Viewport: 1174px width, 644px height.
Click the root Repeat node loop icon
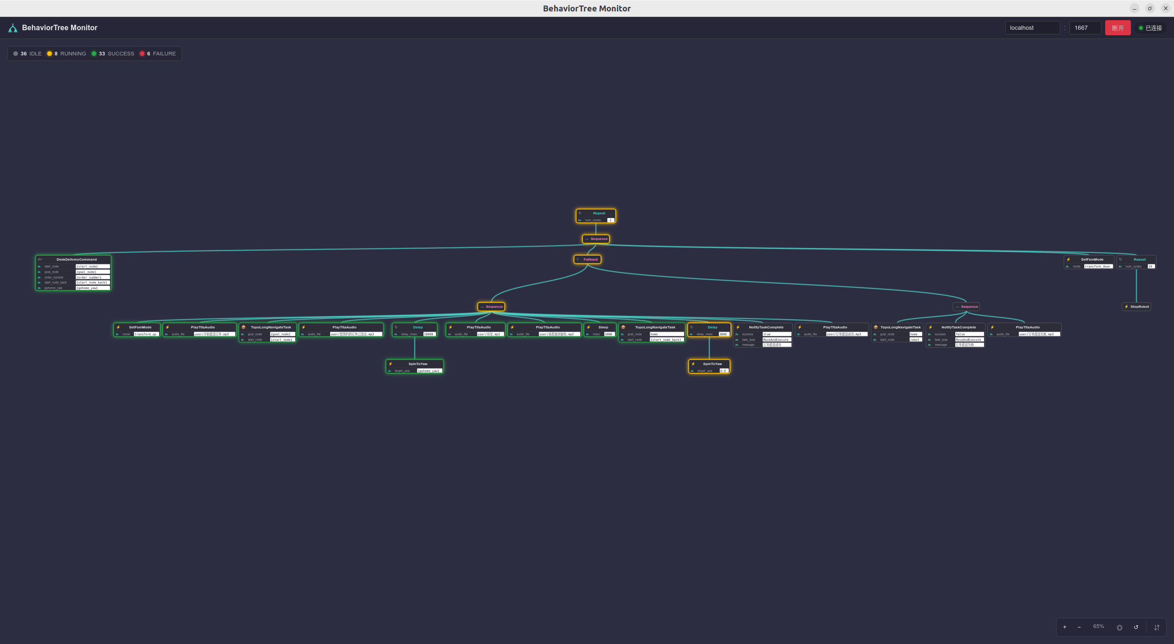coord(580,213)
